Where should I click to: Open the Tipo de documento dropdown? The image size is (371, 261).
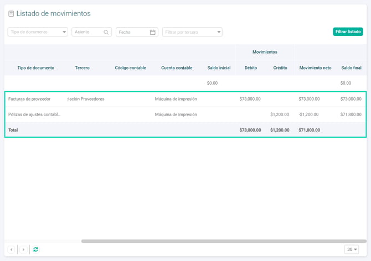[38, 32]
